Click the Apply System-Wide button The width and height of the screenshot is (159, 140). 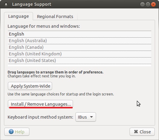(30, 86)
